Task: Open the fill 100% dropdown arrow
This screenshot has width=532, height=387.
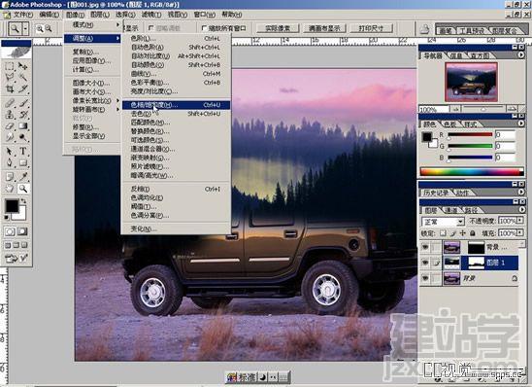Action: pos(520,233)
